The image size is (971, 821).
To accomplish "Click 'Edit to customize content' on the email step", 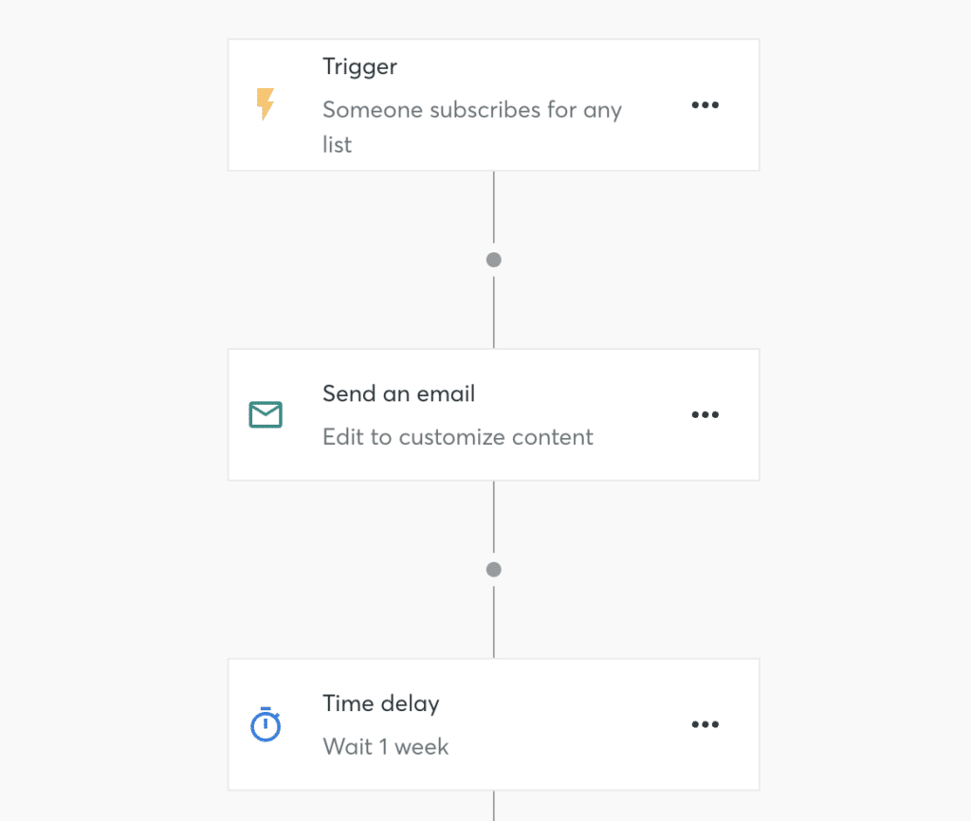I will [x=458, y=437].
